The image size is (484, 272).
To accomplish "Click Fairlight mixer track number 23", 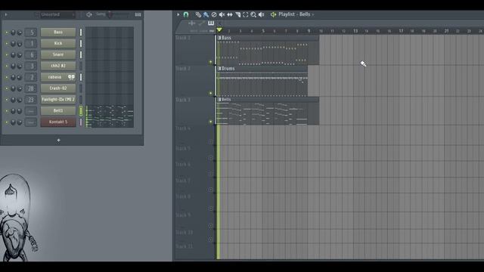I will 31,100.
